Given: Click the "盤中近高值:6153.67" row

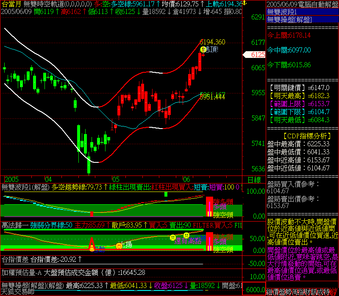Looking at the screenshot, I should pos(298,160).
